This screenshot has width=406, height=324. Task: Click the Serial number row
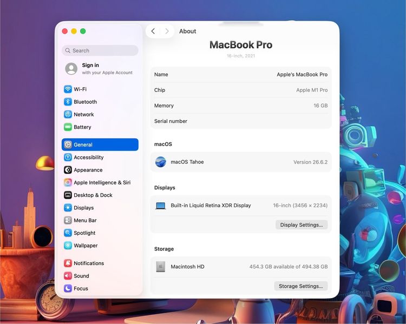click(x=241, y=121)
